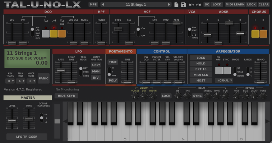The height and width of the screenshot is (143, 272).
Task: Toggle the DCO sub oscillator button
Action: pyautogui.click(x=62, y=34)
